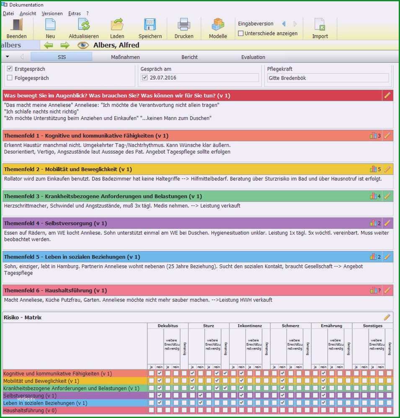400x418 pixels.
Task: Check Dekubitus ja for Kognitive Fähigkeiten row
Action: 151,373
